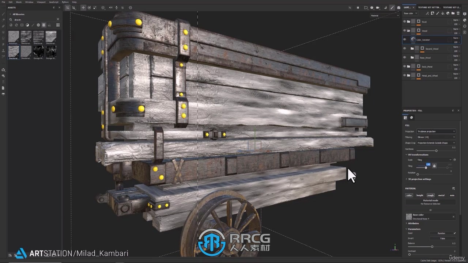The height and width of the screenshot is (263, 468).
Task: Open the Material mode dropdown in viewport
Action: [x=385, y=16]
